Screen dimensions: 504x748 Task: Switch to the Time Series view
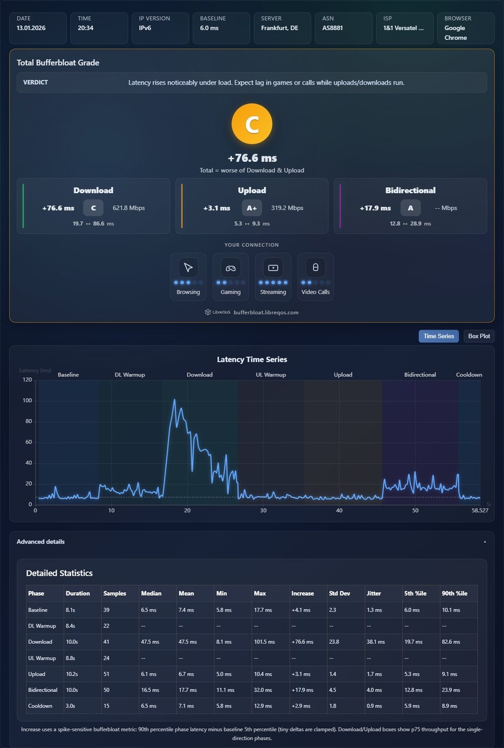[439, 337]
